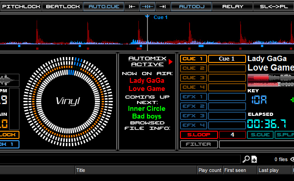
Task: Click the Vinyl jog wheel
Action: [x=68, y=101]
